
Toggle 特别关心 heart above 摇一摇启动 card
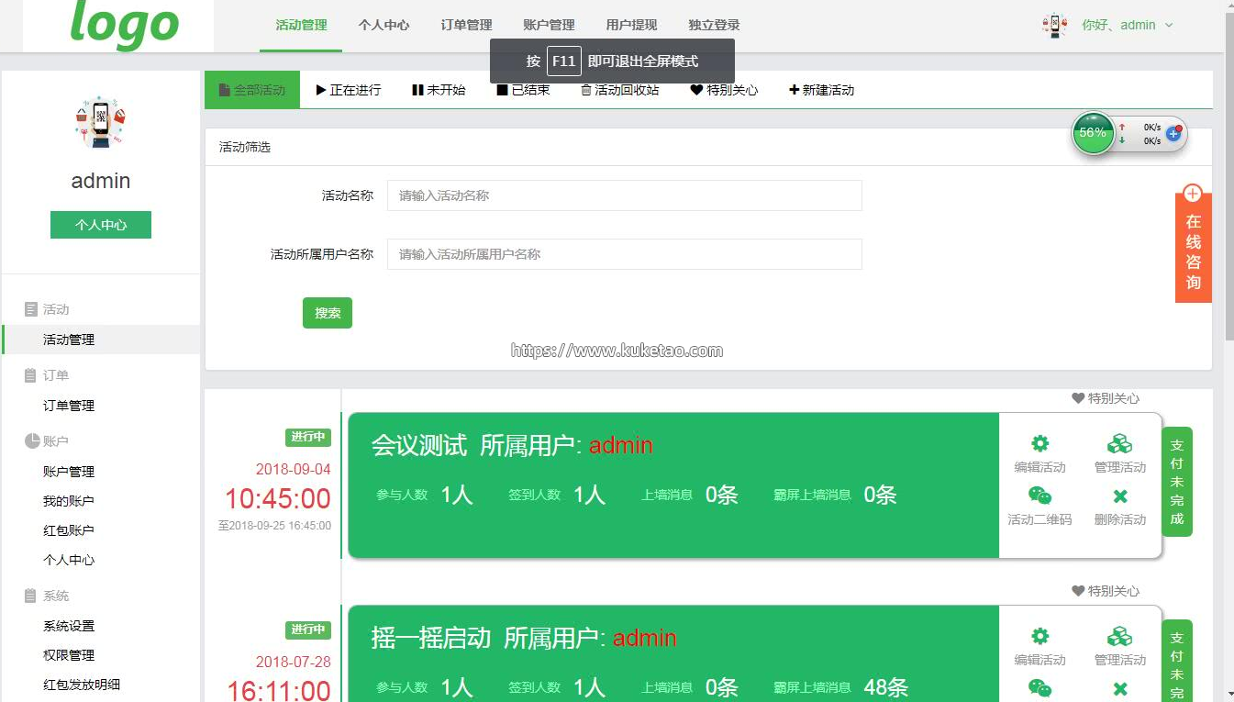point(1079,591)
